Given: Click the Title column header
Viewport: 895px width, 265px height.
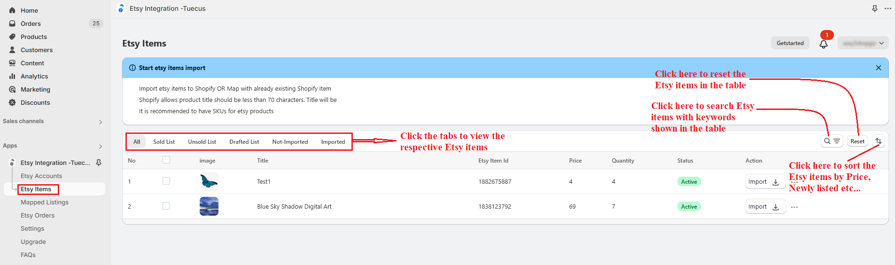Looking at the screenshot, I should [263, 161].
